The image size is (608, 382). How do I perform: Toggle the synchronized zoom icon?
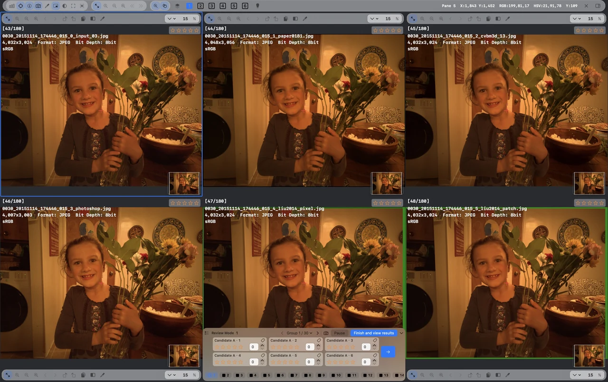156,6
